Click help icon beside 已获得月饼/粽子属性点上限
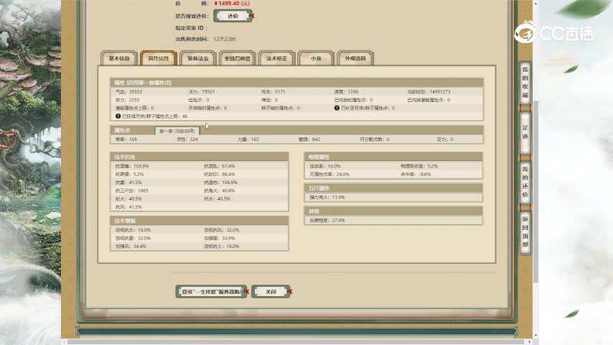The height and width of the screenshot is (345, 613). (x=118, y=116)
